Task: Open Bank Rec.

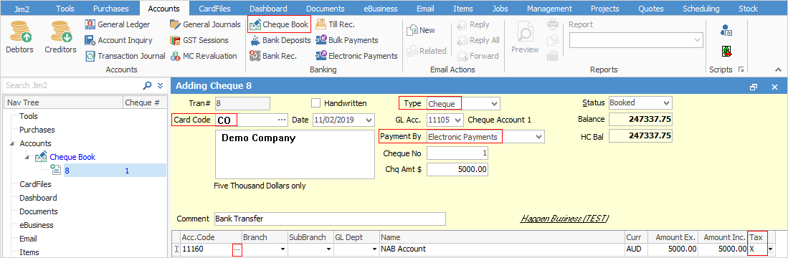Action: (273, 56)
